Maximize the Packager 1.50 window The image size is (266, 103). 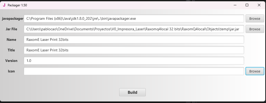point(247,5)
